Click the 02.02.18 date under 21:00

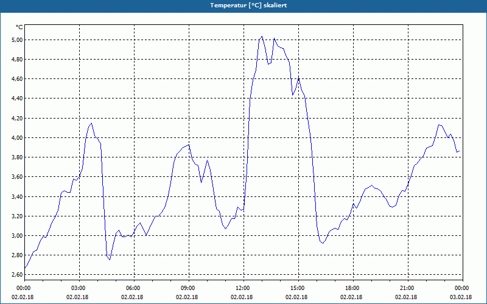[406, 297]
